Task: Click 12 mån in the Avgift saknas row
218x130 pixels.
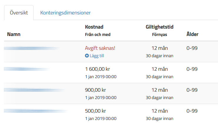Action: [160, 48]
